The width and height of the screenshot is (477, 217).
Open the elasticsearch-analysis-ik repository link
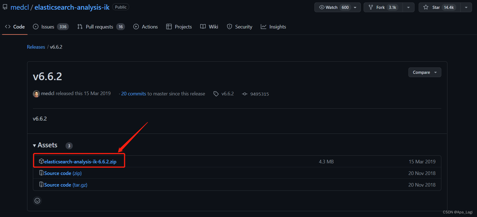72,7
